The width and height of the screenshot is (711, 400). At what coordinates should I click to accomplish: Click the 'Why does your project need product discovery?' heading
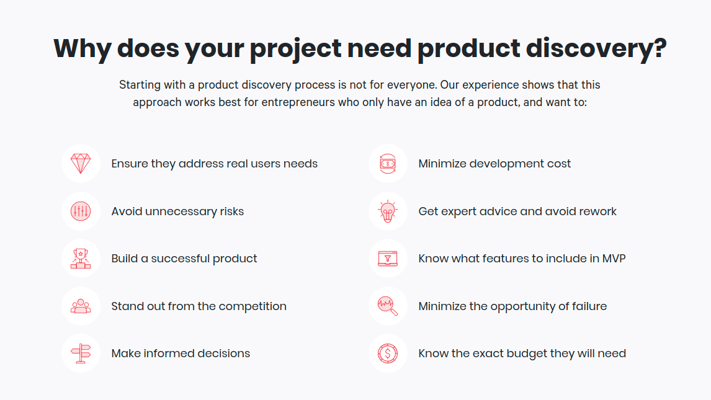point(360,48)
